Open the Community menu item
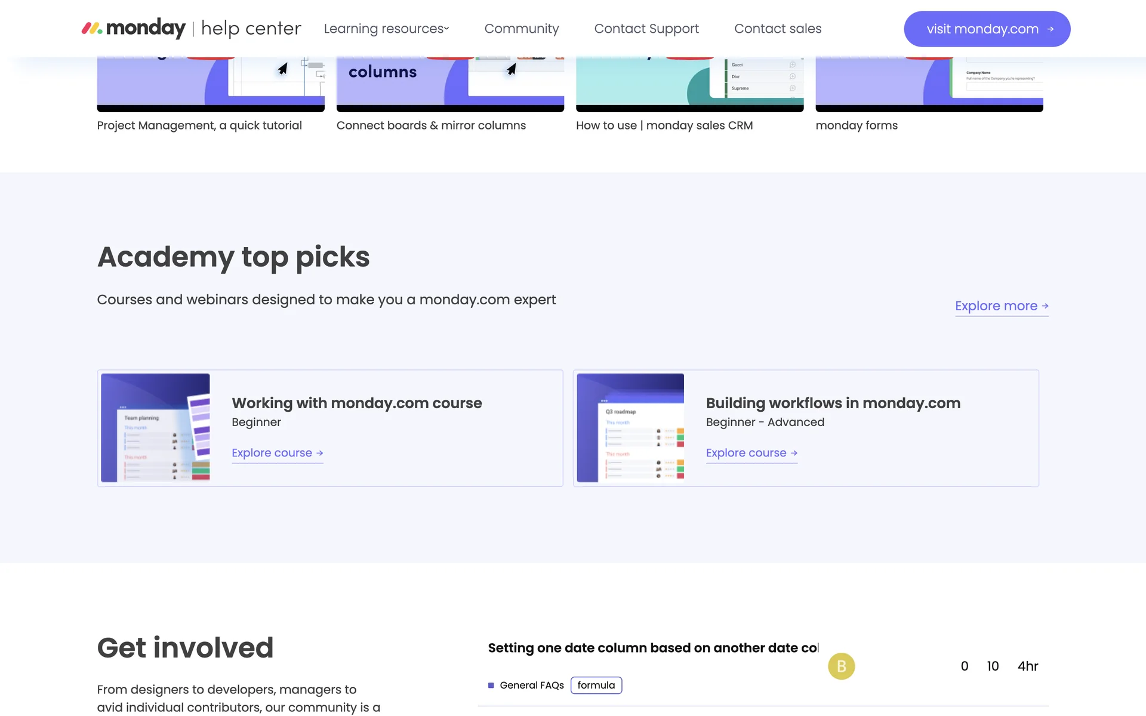This screenshot has width=1146, height=716. pos(521,29)
